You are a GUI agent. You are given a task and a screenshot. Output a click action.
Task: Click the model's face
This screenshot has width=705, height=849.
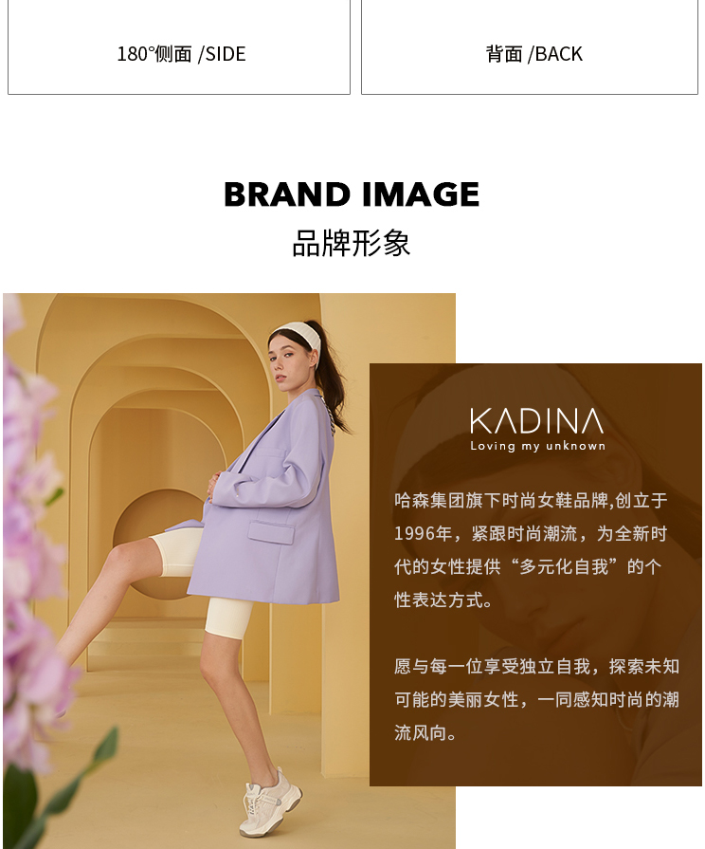coord(285,364)
